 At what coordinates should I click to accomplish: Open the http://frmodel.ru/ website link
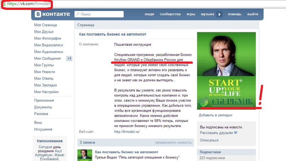[x=127, y=132]
